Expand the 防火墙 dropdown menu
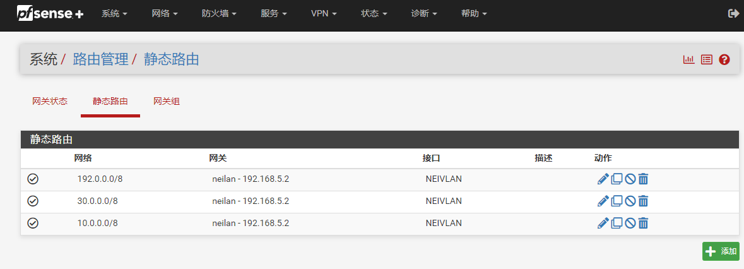Viewport: 744px width, 269px height. pos(219,13)
